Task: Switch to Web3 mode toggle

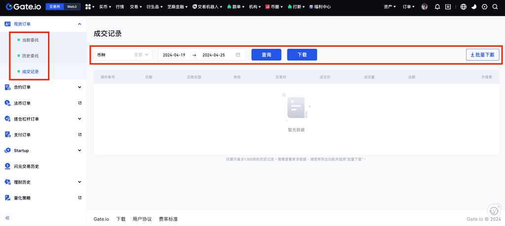Action: (x=72, y=7)
